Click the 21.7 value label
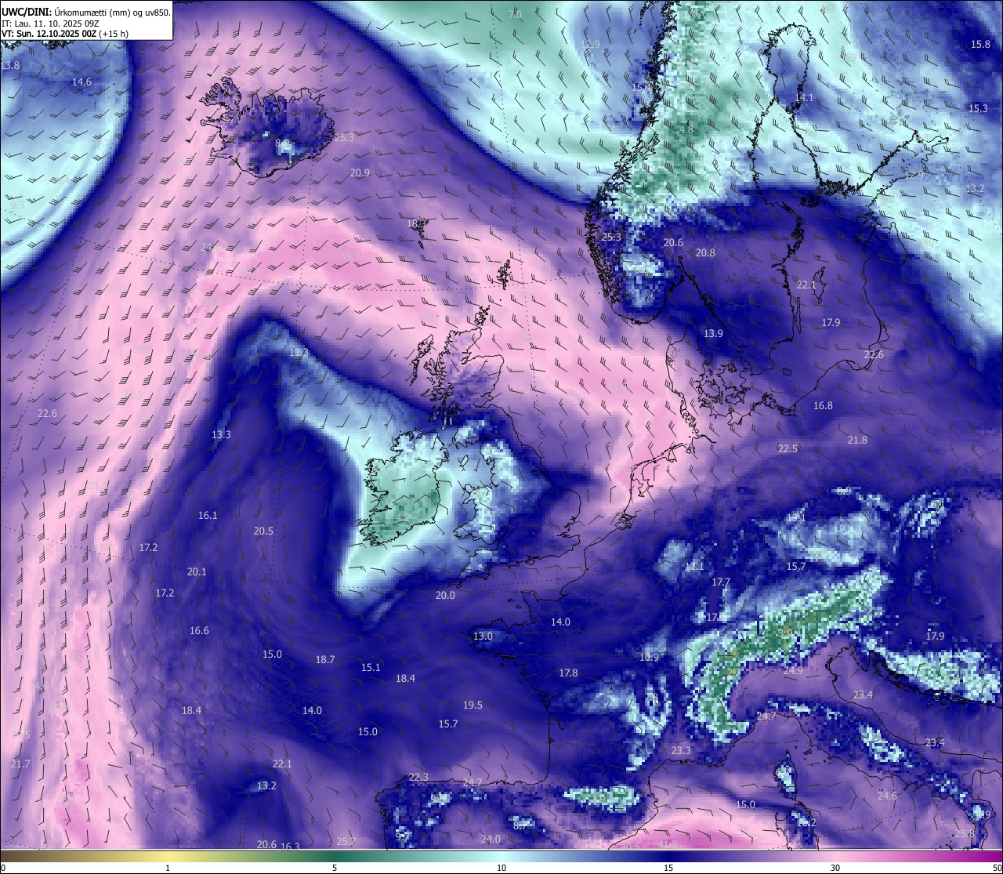 [20, 764]
